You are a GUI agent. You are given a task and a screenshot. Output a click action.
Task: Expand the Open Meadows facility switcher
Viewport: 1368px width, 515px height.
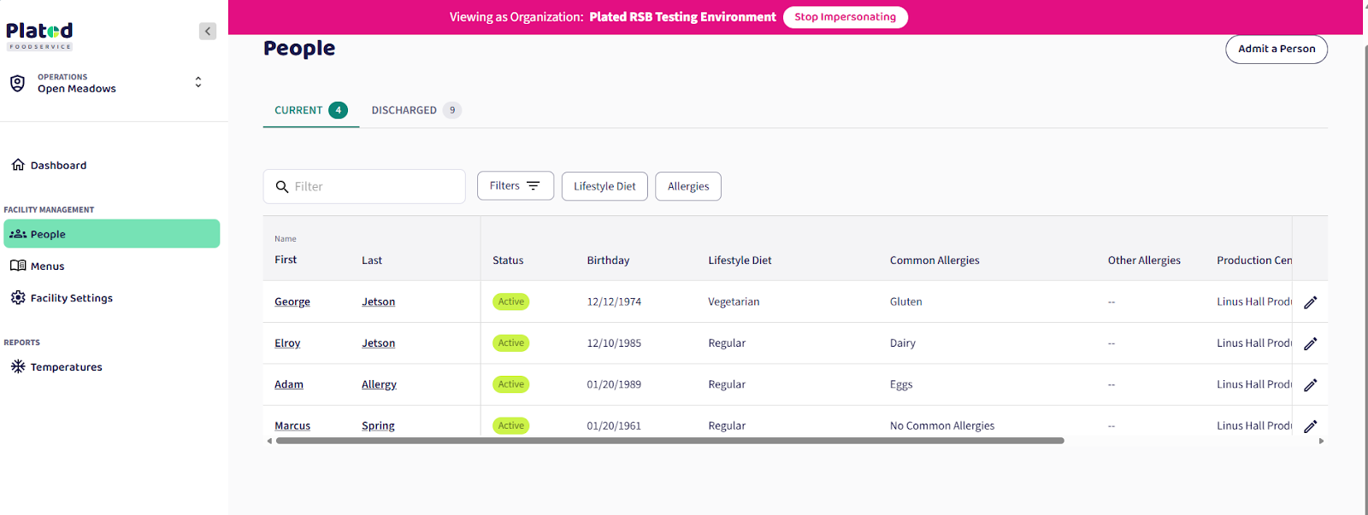tap(198, 83)
